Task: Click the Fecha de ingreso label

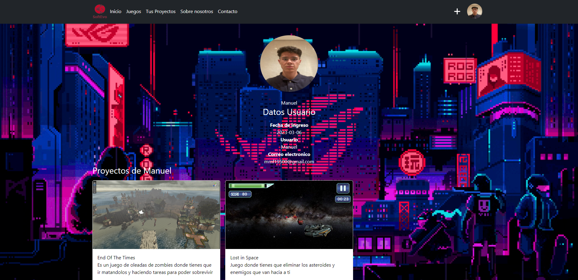Action: [289, 125]
